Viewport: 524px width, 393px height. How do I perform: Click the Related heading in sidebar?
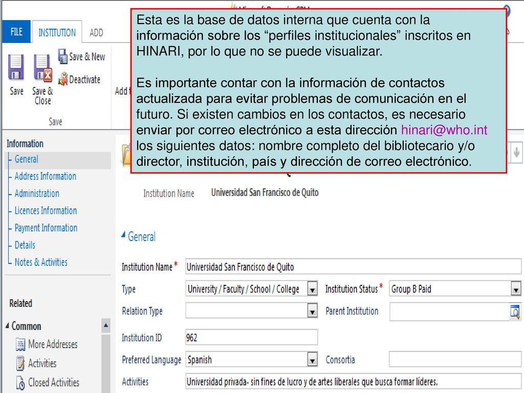20,303
